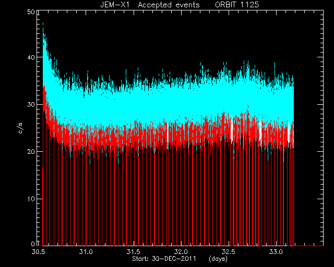Click the y-axis tick label 10
334x267 pixels.
click(x=31, y=199)
